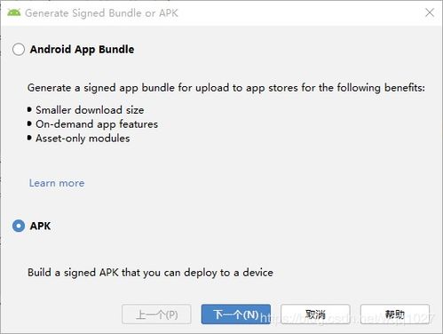Select the Android App Bundle radio button
The height and width of the screenshot is (334, 443).
tap(19, 49)
